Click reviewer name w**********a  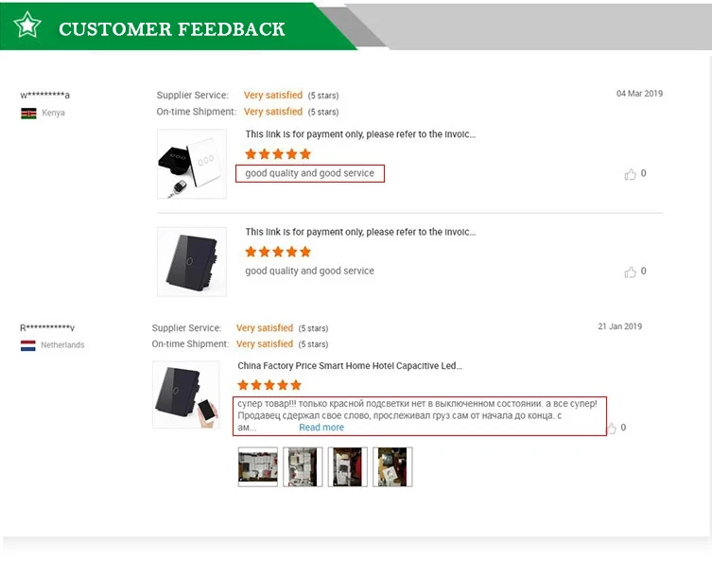point(45,95)
